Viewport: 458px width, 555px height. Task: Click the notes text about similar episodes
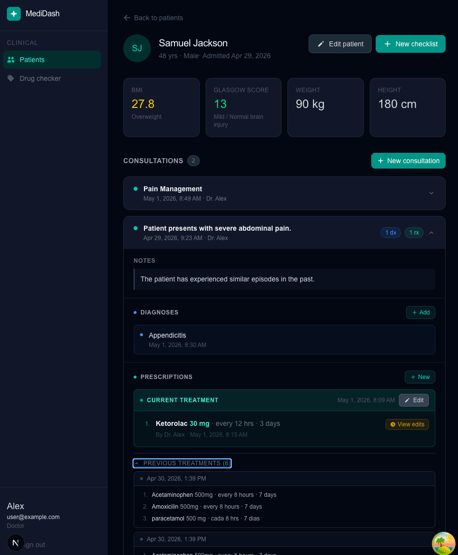(227, 279)
